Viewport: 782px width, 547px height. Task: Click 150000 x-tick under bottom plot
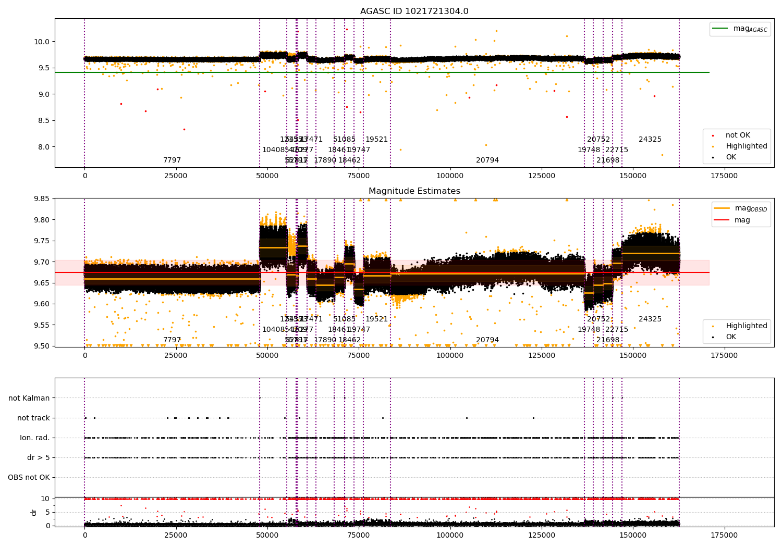point(633,536)
